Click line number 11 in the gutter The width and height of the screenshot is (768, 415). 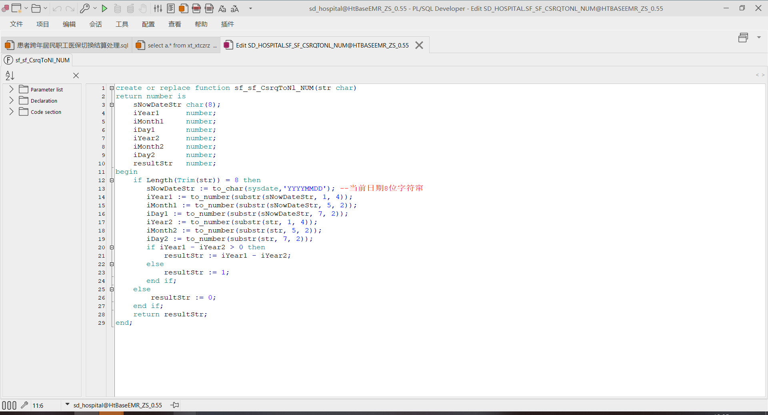pyautogui.click(x=102, y=172)
